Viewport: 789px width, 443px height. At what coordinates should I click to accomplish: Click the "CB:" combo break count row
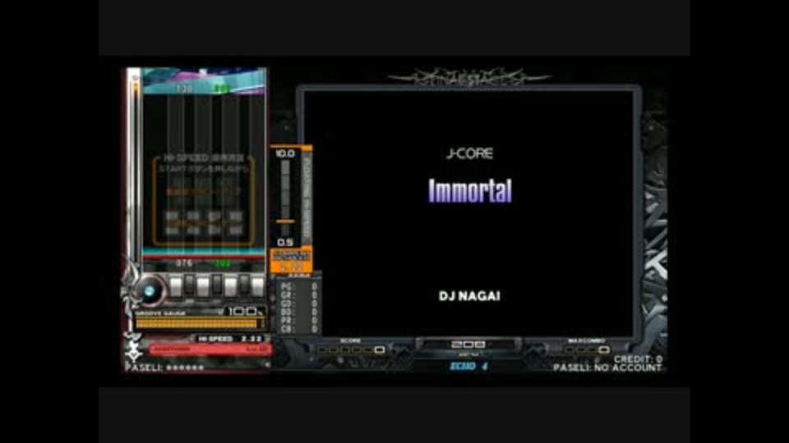coord(299,329)
